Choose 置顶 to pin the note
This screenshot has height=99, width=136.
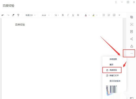coord(111,65)
